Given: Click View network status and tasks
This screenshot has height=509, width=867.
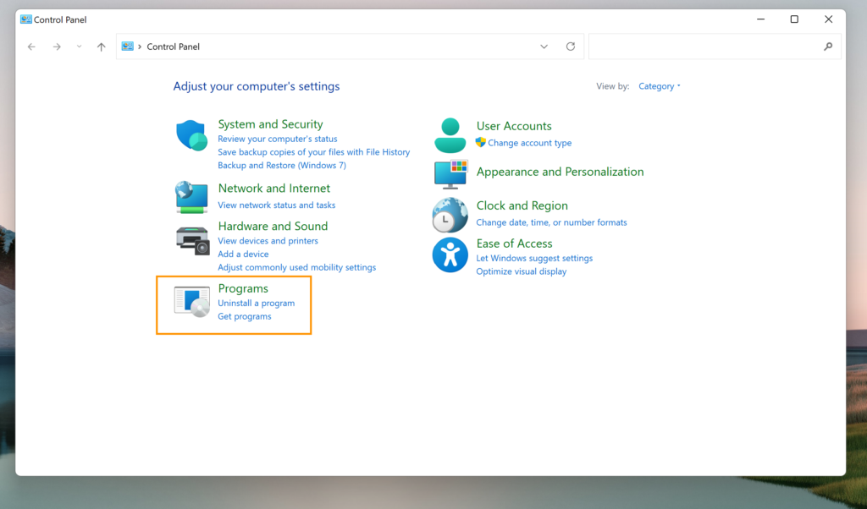Looking at the screenshot, I should (276, 205).
